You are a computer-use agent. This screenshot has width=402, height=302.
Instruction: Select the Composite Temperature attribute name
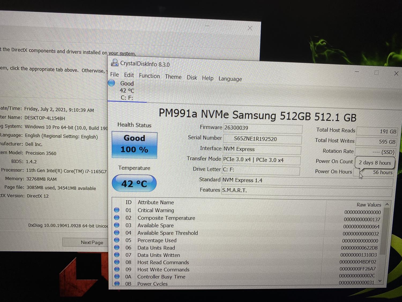point(166,218)
